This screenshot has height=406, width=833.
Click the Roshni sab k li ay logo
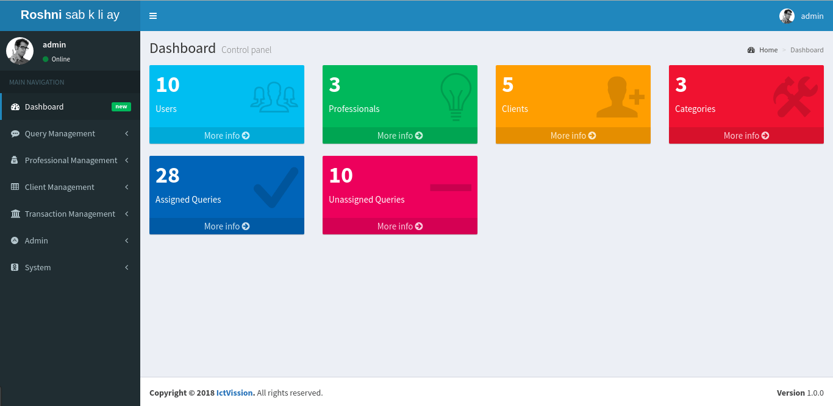[70, 15]
